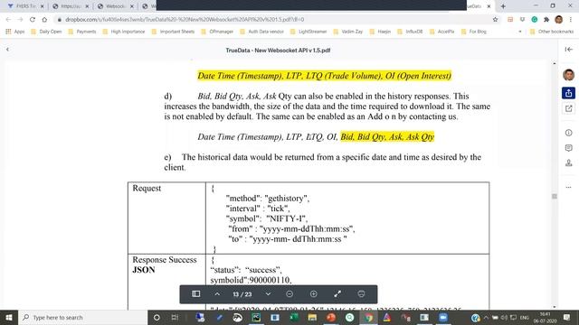This screenshot has height=325, width=579.
Task: Open Cortana circle on the taskbar
Action: point(157,317)
